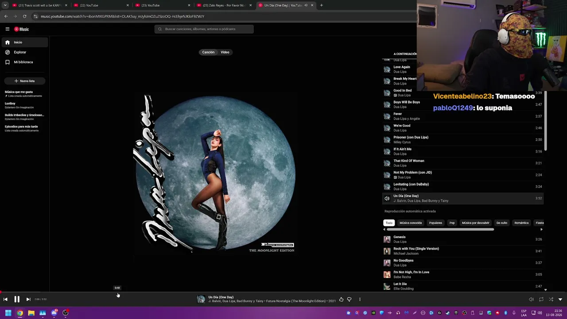The height and width of the screenshot is (319, 567).
Task: Switch to the Canción view
Action: pos(208,52)
